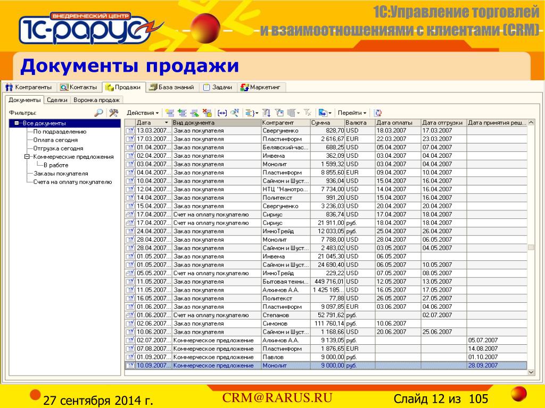Click the Контакты tab icon
The height and width of the screenshot is (408, 545).
point(64,88)
